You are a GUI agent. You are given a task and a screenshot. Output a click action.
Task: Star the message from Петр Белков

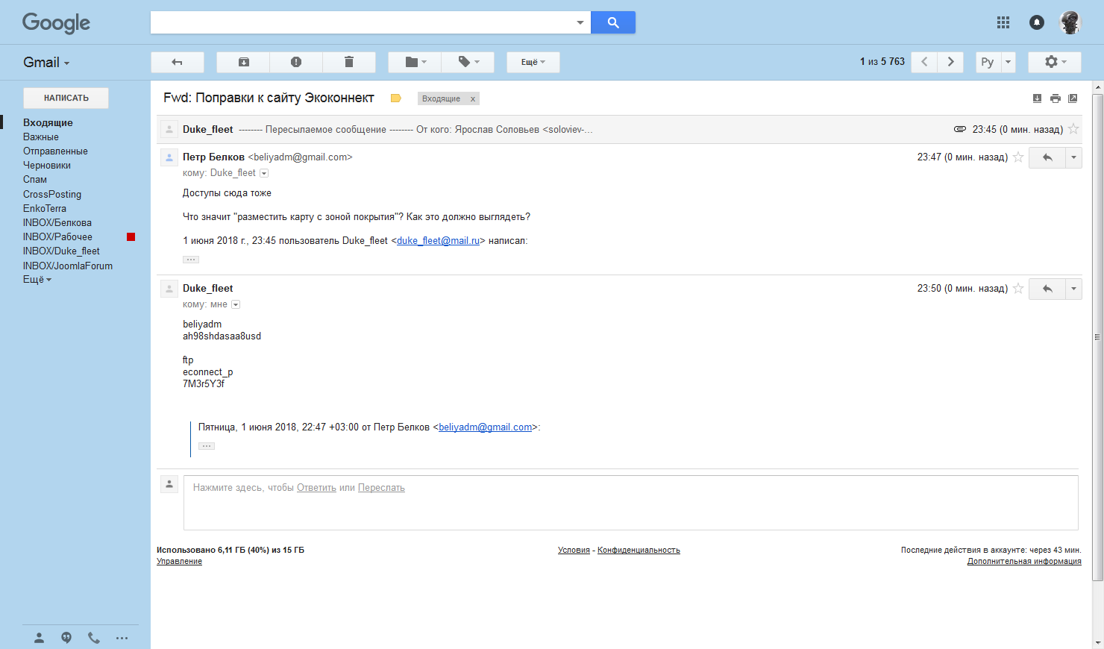1018,157
